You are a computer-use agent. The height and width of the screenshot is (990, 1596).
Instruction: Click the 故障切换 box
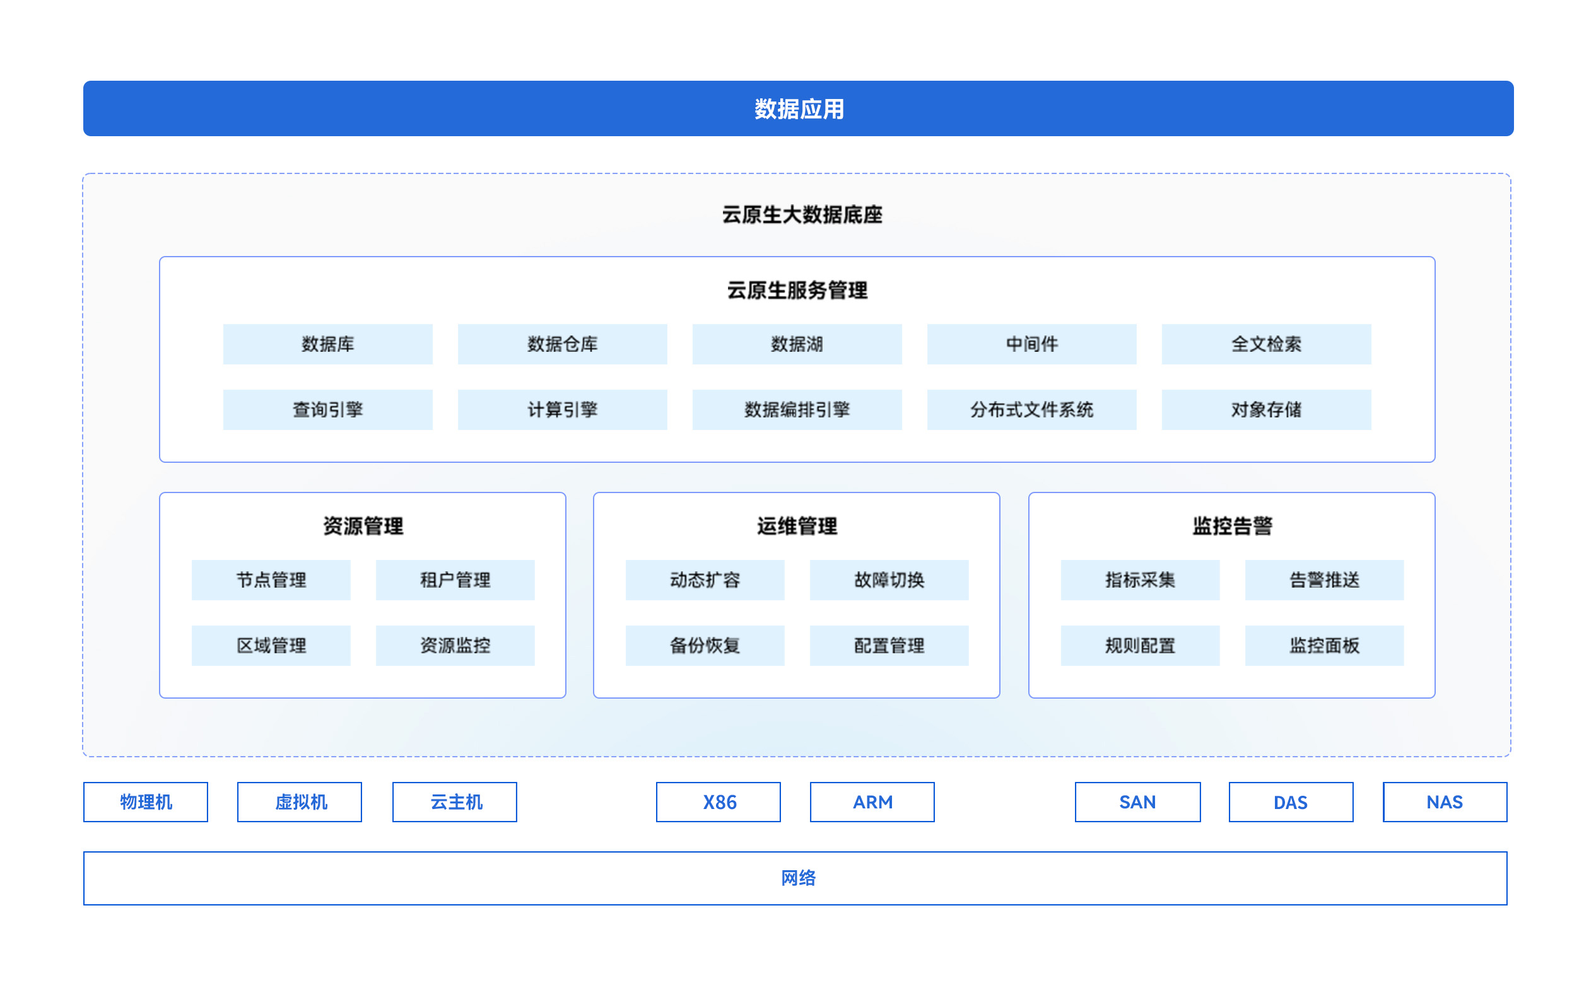(889, 579)
